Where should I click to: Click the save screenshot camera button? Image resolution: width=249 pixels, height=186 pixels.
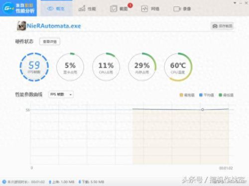(222, 26)
